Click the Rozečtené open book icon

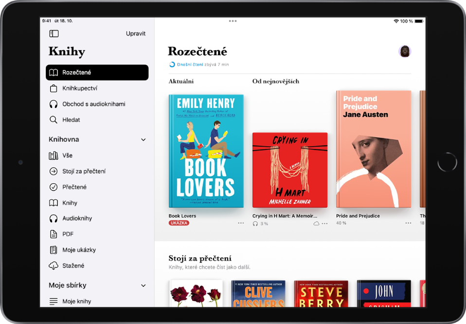coord(54,73)
